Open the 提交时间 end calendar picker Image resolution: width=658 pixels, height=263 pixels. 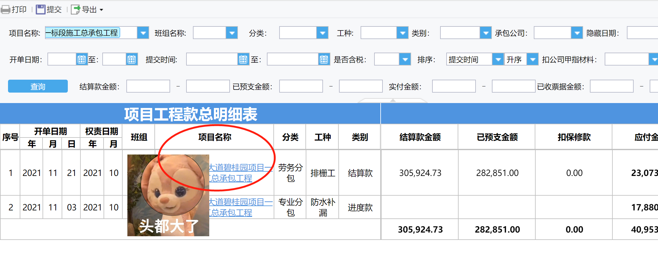coord(324,59)
